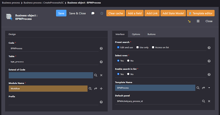Search Template Name lookup

click(198, 88)
